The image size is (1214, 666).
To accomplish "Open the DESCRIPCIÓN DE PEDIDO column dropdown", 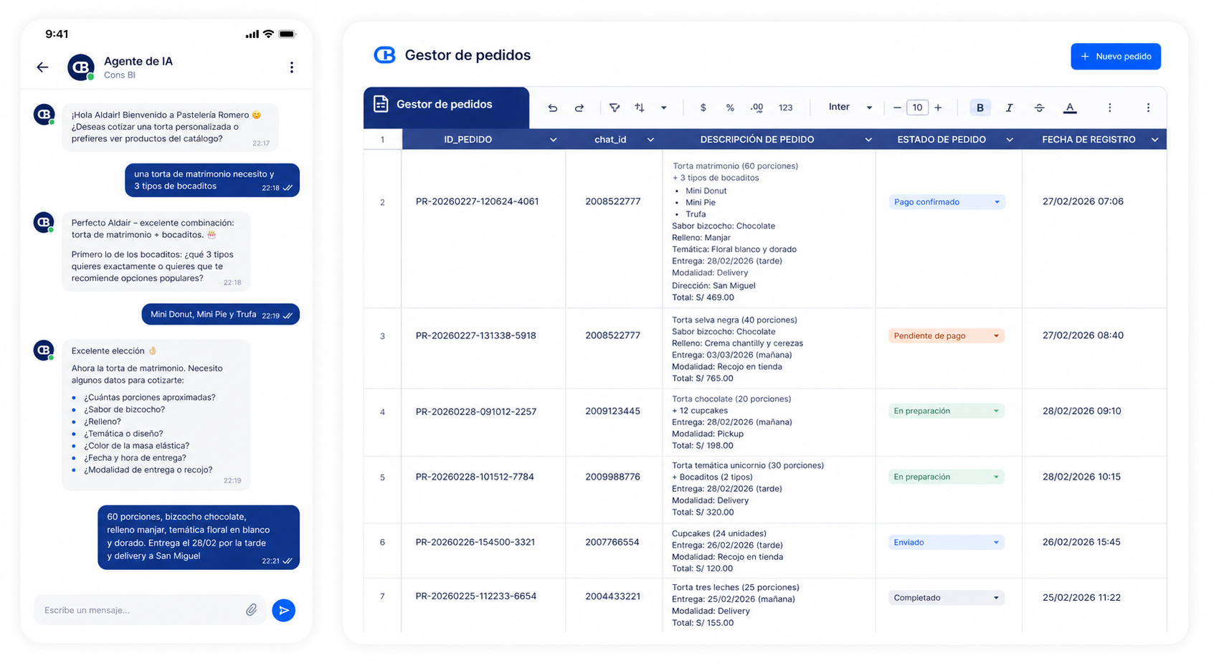I will [x=868, y=140].
